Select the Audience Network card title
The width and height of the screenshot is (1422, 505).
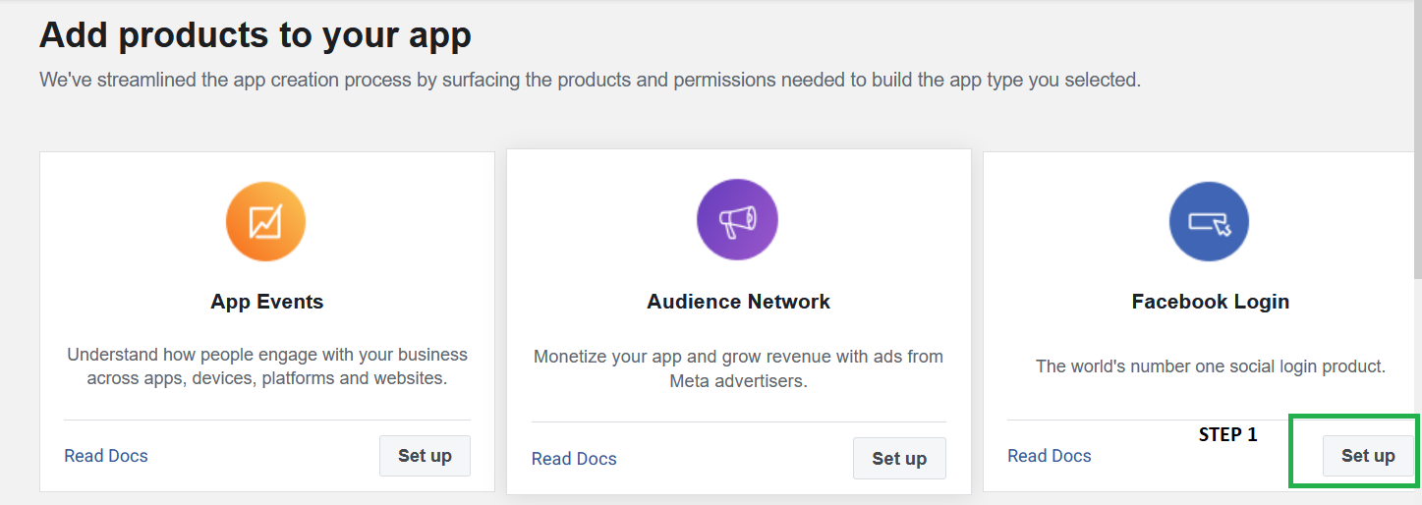[738, 302]
